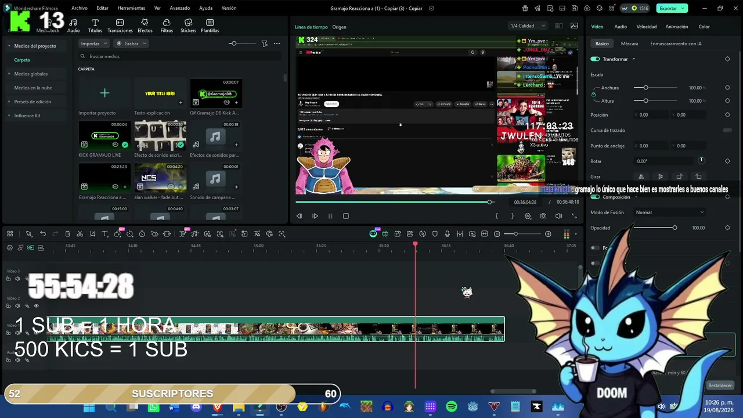Image resolution: width=743 pixels, height=418 pixels.
Task: Click the preview volume speaker icon
Action: coord(558,216)
